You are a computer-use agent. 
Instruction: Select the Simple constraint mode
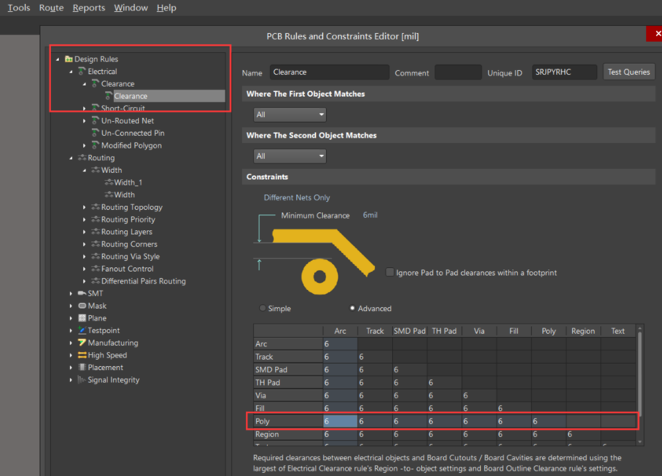coord(263,308)
